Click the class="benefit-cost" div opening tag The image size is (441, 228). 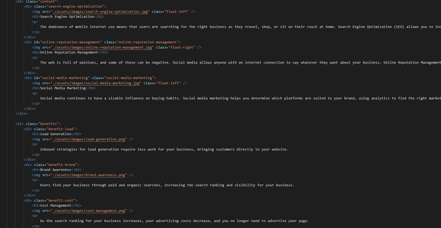pos(50,201)
